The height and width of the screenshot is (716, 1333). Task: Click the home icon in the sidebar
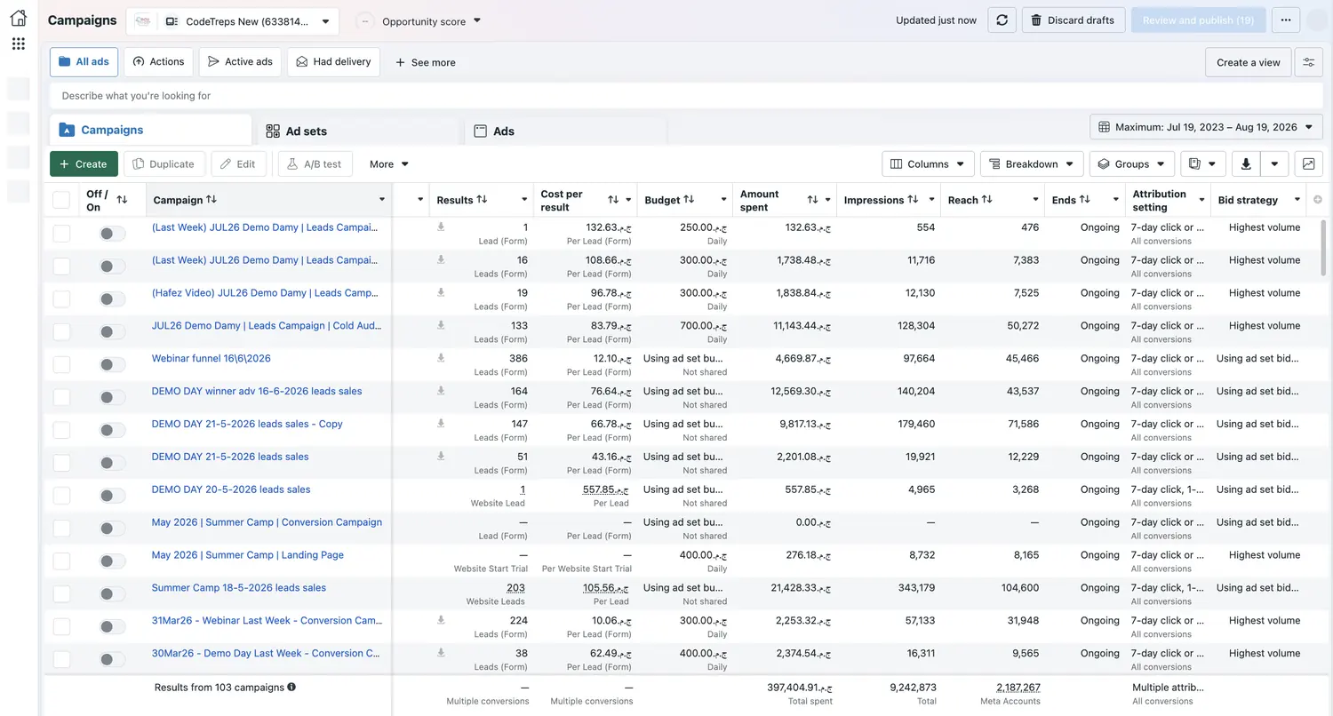click(18, 17)
